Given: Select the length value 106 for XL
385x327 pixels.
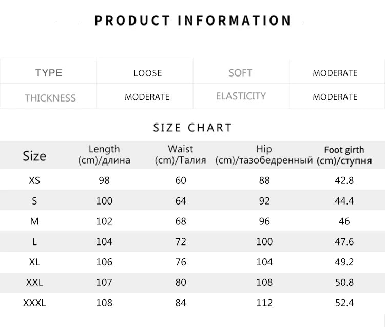Looking at the screenshot, I should tap(104, 262).
